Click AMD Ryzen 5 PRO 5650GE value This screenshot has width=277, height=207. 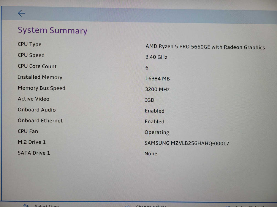(x=205, y=47)
